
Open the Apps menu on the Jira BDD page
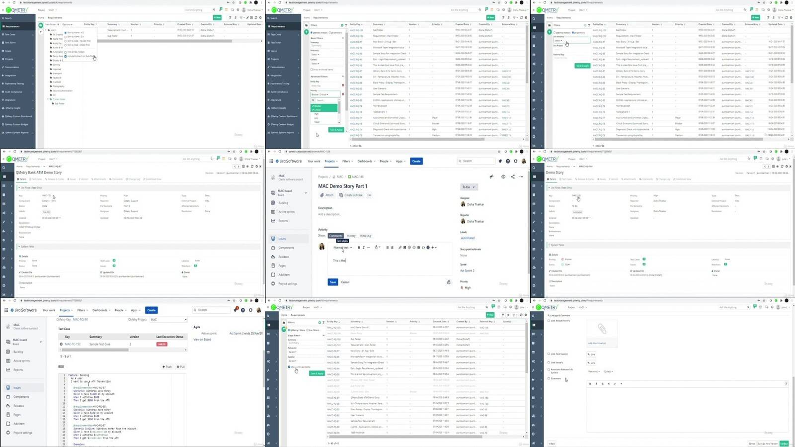[x=136, y=310]
